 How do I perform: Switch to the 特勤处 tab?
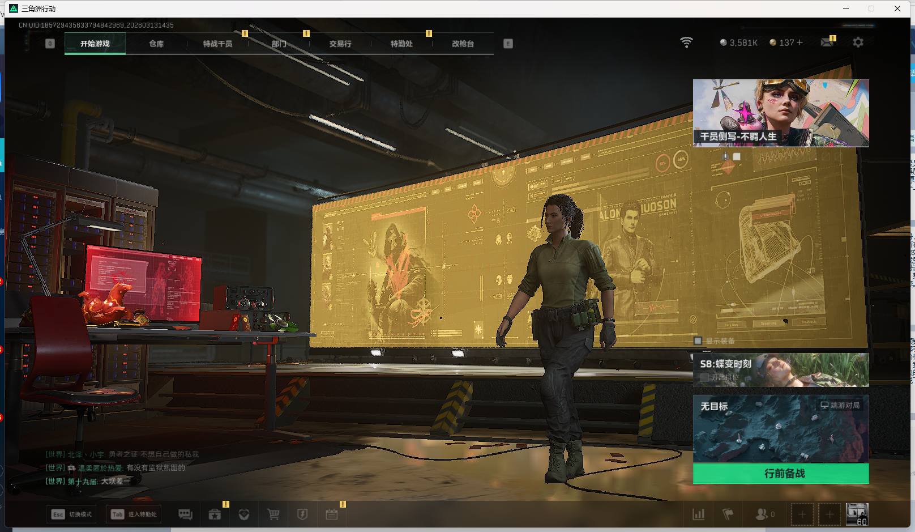401,44
